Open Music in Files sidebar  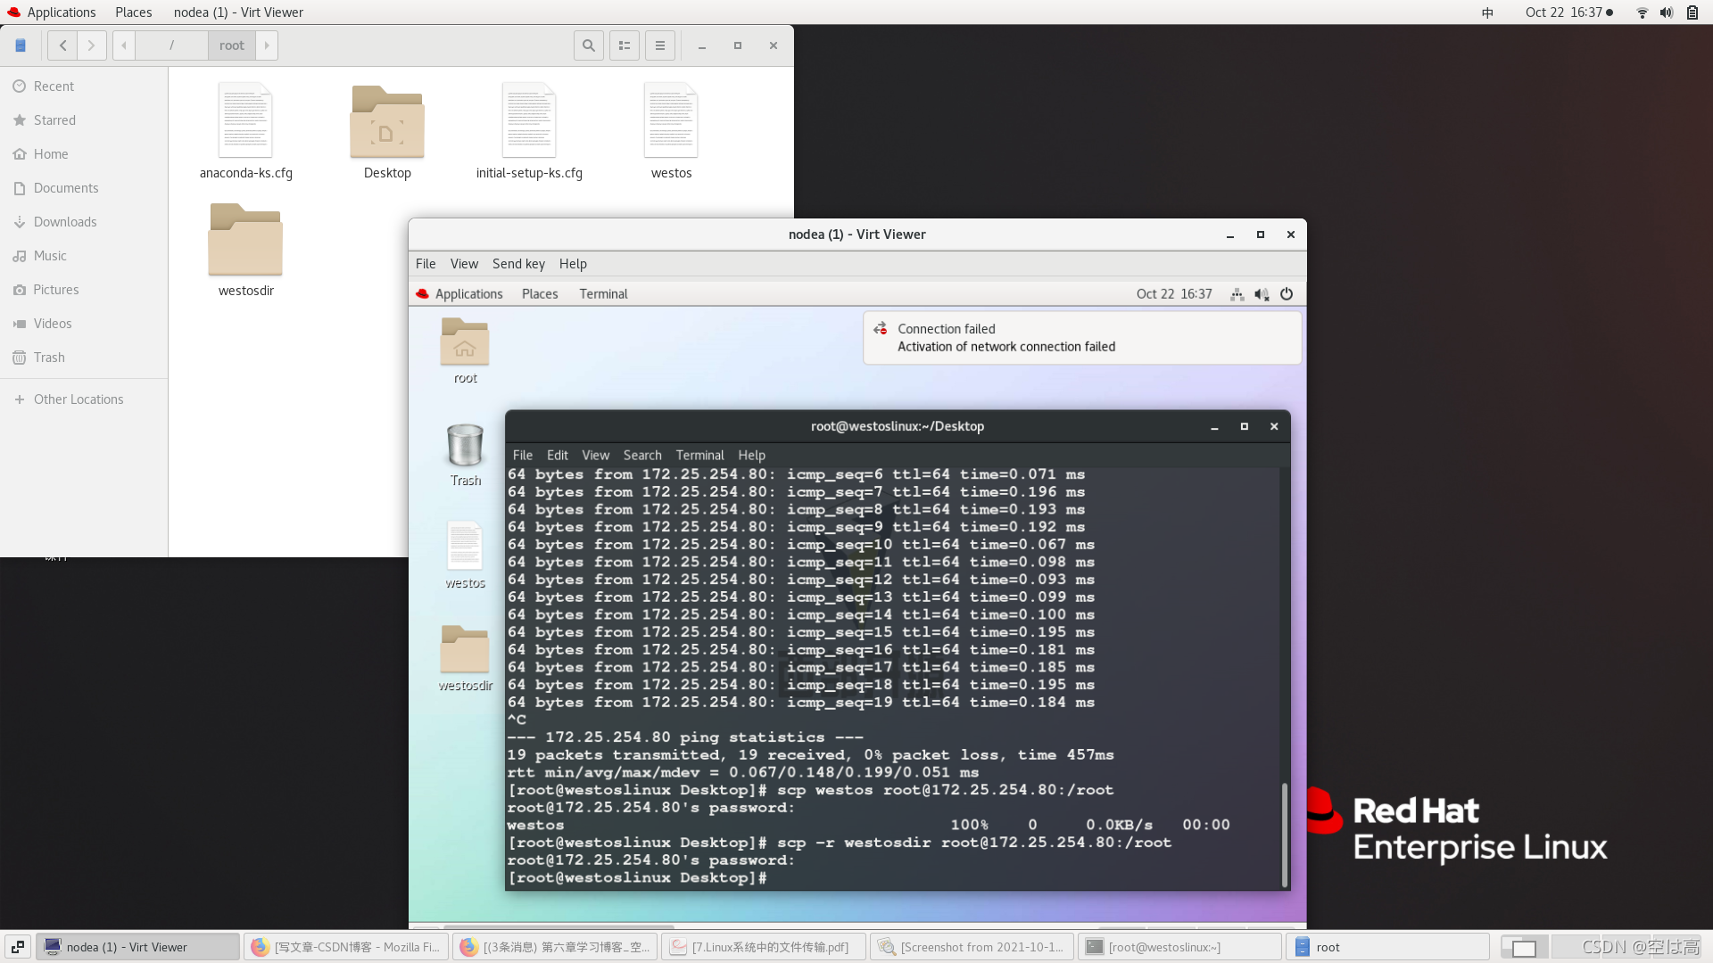(x=84, y=256)
